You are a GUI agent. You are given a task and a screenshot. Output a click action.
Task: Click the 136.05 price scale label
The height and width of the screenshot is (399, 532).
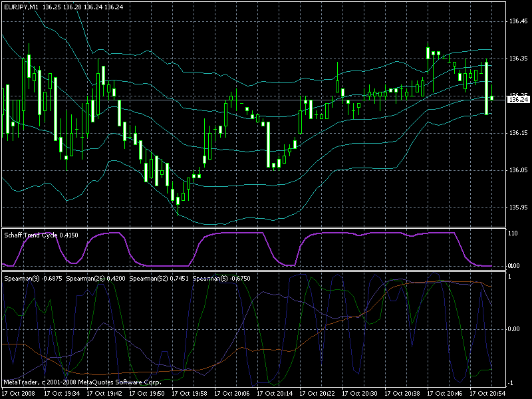pos(519,170)
